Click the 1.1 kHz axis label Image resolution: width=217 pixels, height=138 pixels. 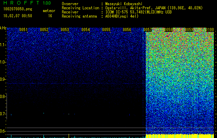(3, 45)
